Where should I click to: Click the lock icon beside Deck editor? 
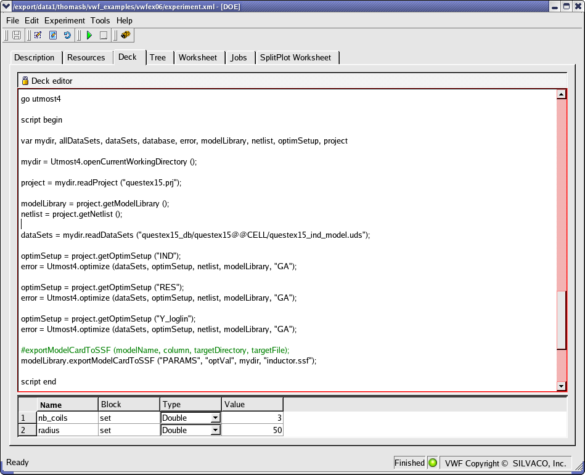25,81
